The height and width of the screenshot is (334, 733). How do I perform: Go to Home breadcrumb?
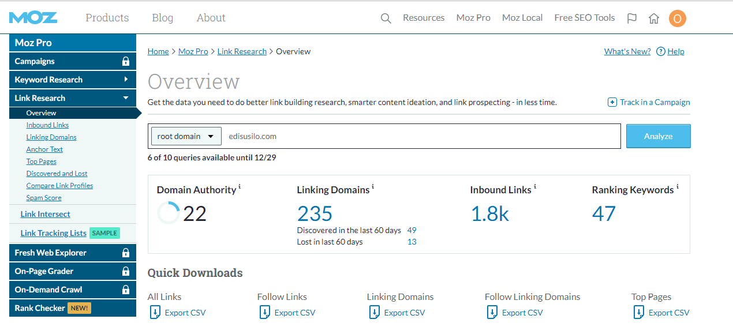[158, 51]
